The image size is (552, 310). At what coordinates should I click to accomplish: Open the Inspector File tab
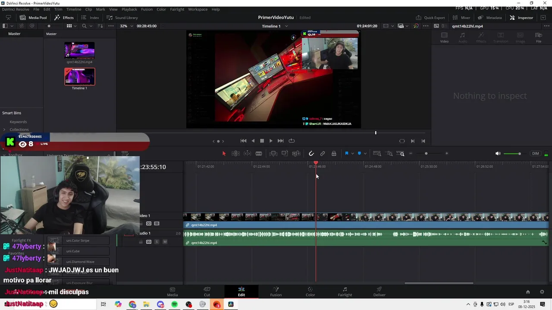coord(539,38)
